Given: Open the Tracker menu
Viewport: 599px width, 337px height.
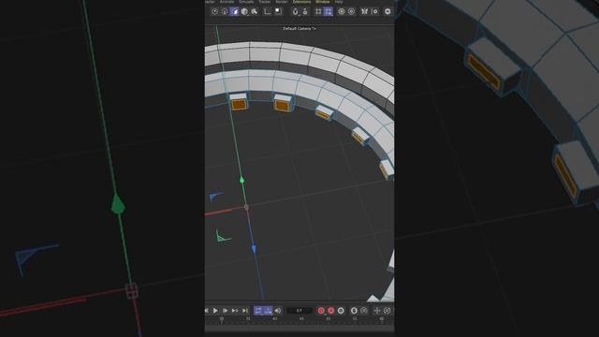Looking at the screenshot, I should pyautogui.click(x=264, y=2).
